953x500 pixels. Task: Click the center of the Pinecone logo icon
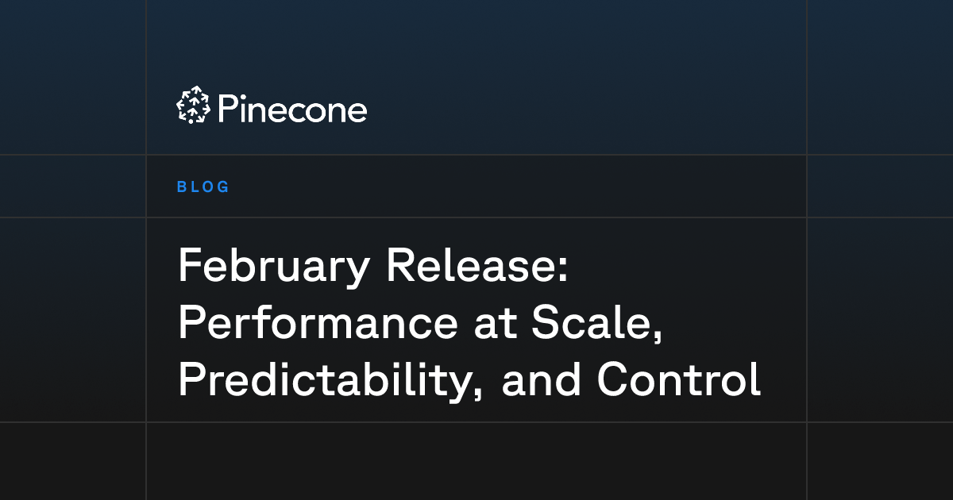point(192,106)
